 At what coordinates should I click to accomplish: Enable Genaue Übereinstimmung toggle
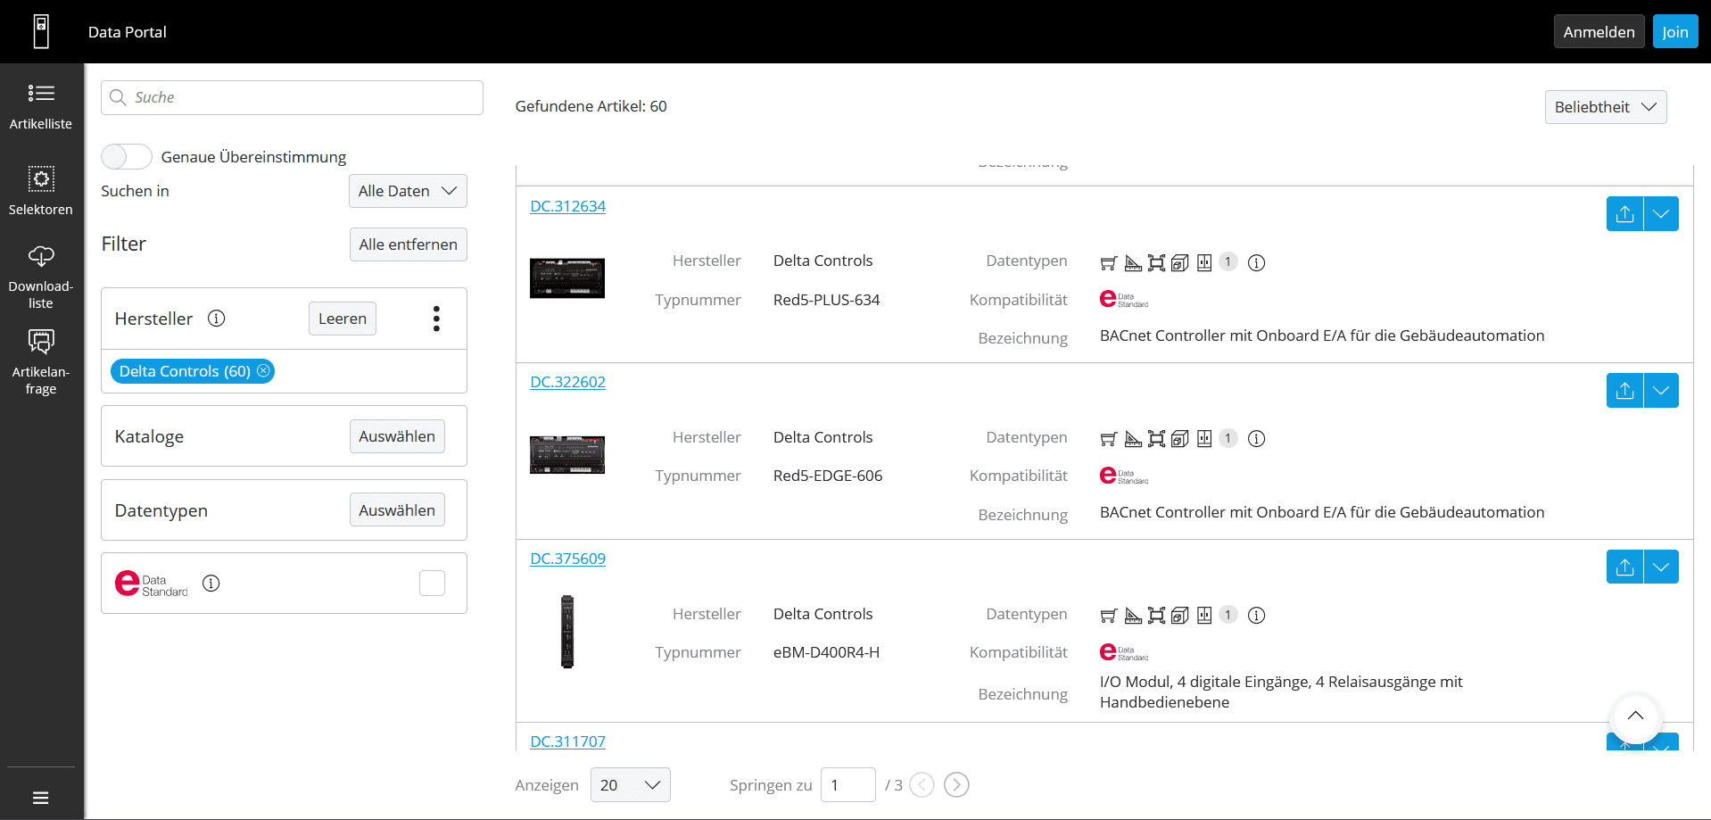[x=126, y=156]
